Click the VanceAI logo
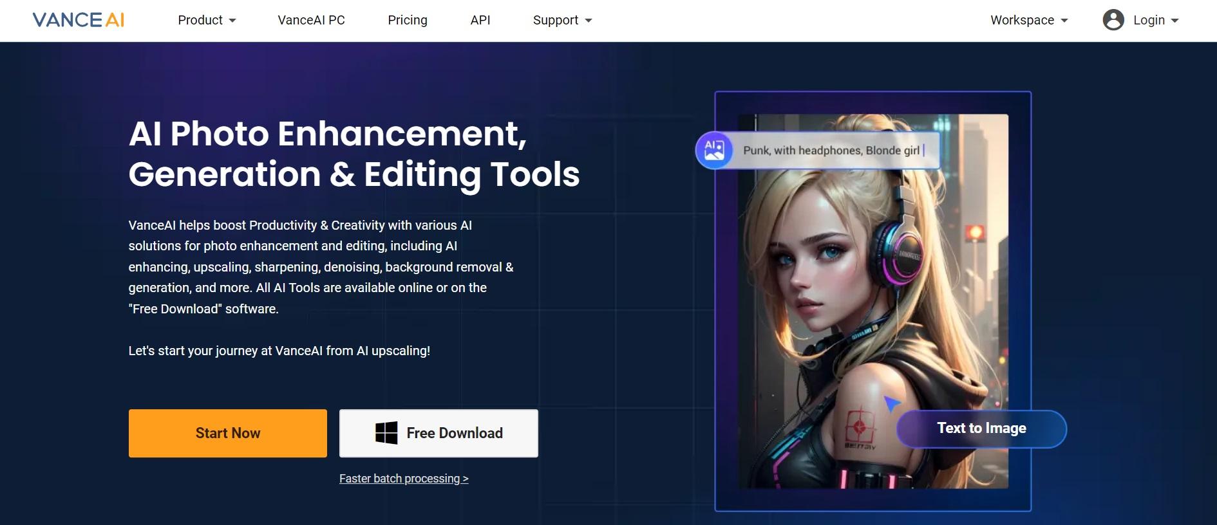This screenshot has width=1217, height=525. click(79, 20)
